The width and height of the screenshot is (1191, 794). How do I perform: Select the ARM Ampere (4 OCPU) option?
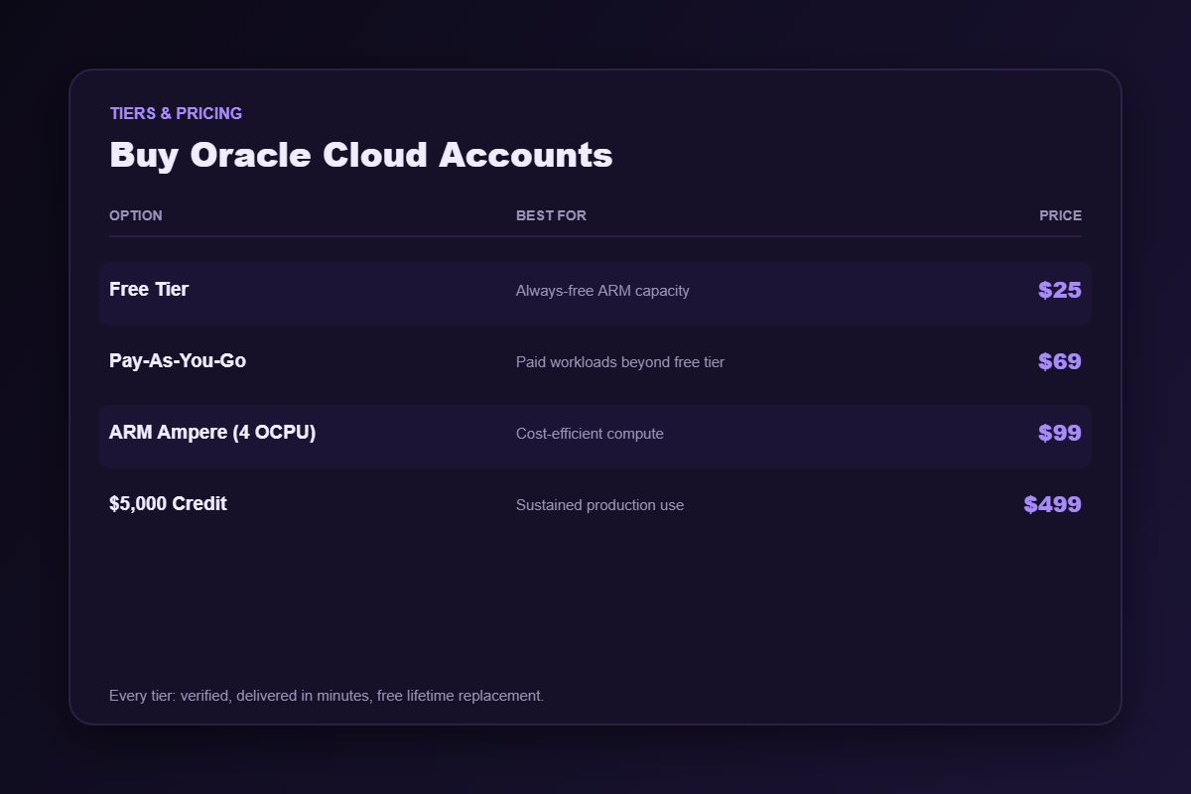[x=212, y=433]
